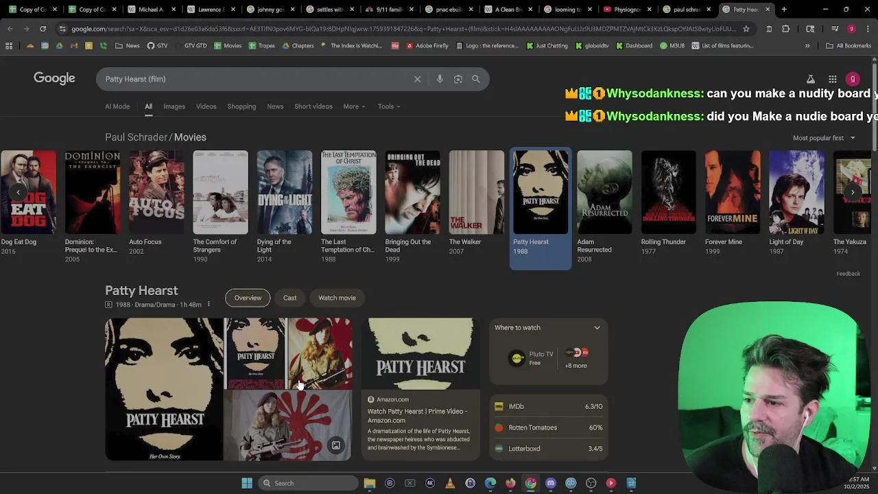
Task: Select the Dog Eat Dog movie poster
Action: coord(28,192)
